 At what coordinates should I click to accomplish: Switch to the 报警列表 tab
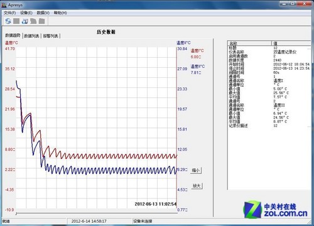click(x=50, y=36)
